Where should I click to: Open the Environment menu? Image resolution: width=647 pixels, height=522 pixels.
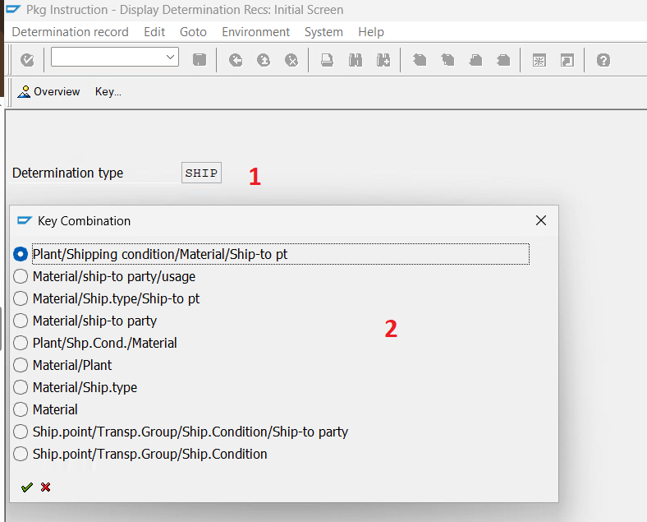coord(255,32)
